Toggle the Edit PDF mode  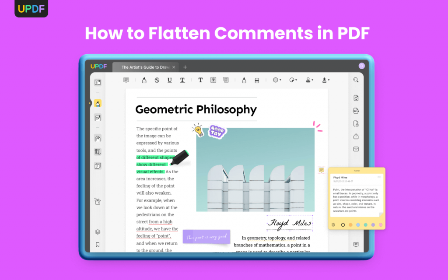98,117
